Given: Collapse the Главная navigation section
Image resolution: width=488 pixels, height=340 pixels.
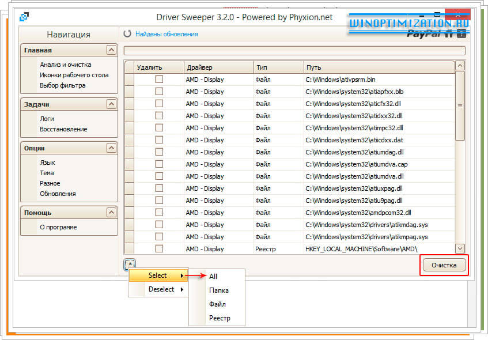Looking at the screenshot, I should pos(111,50).
